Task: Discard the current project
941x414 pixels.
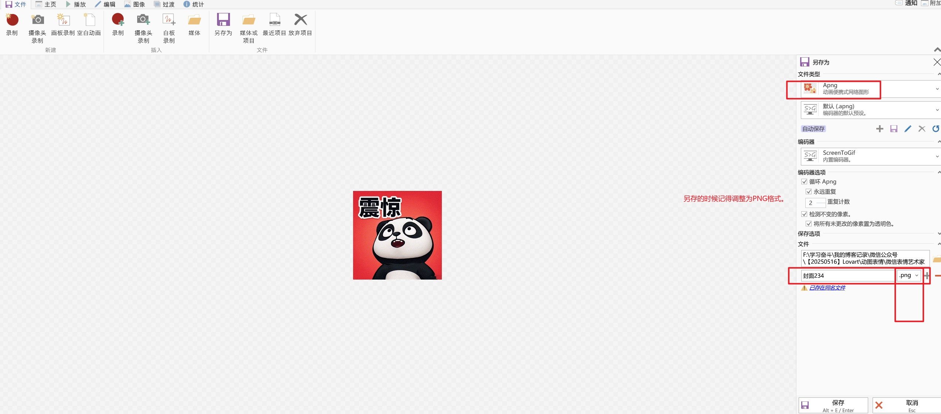Action: point(300,25)
